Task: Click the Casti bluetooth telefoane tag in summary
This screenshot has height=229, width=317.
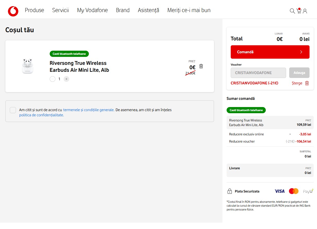Action: click(x=246, y=110)
